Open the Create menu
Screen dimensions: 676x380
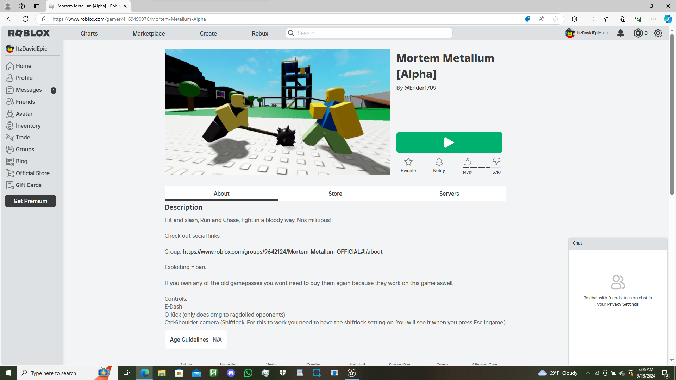tap(208, 33)
